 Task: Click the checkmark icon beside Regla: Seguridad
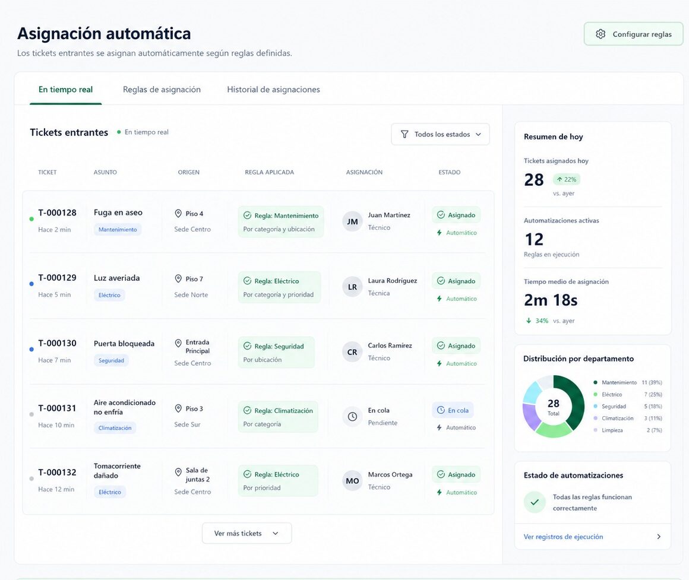[x=248, y=346]
